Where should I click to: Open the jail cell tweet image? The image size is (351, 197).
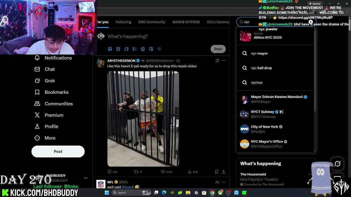(x=143, y=119)
